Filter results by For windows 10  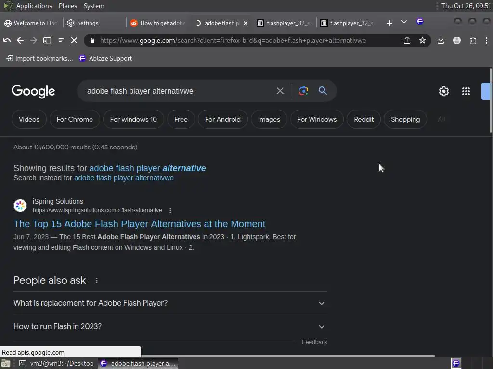click(x=133, y=119)
